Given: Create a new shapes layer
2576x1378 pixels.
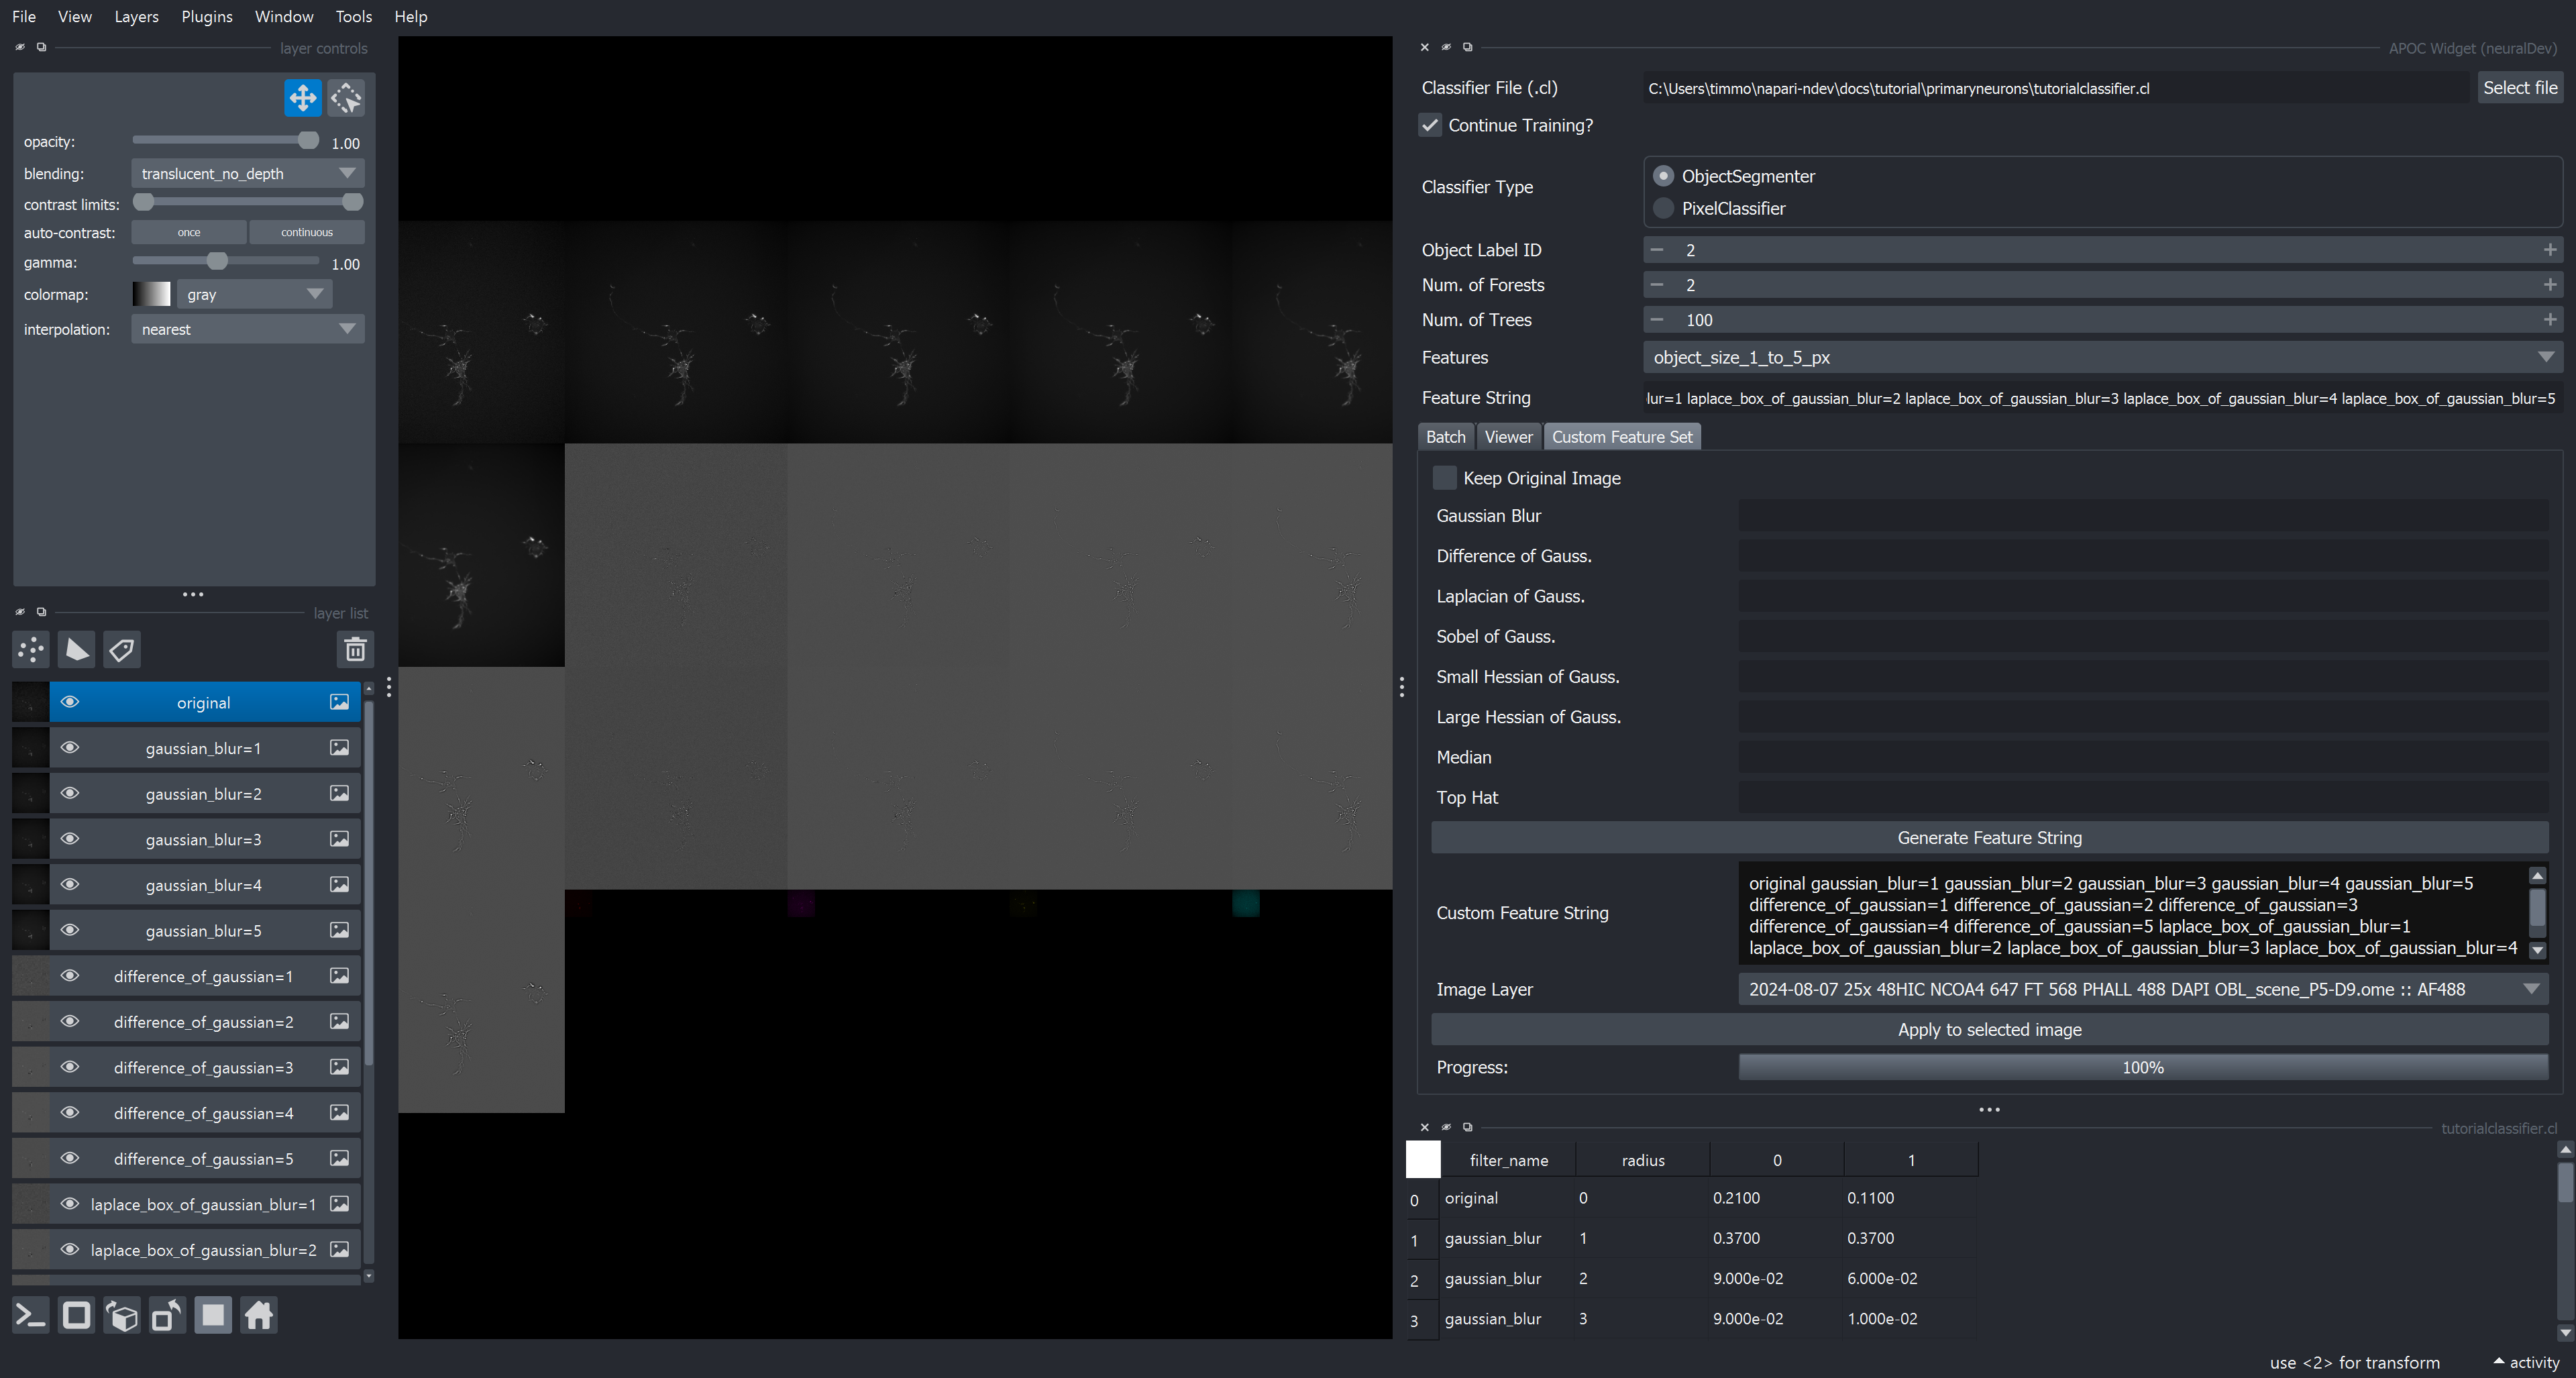Looking at the screenshot, I should (x=77, y=650).
